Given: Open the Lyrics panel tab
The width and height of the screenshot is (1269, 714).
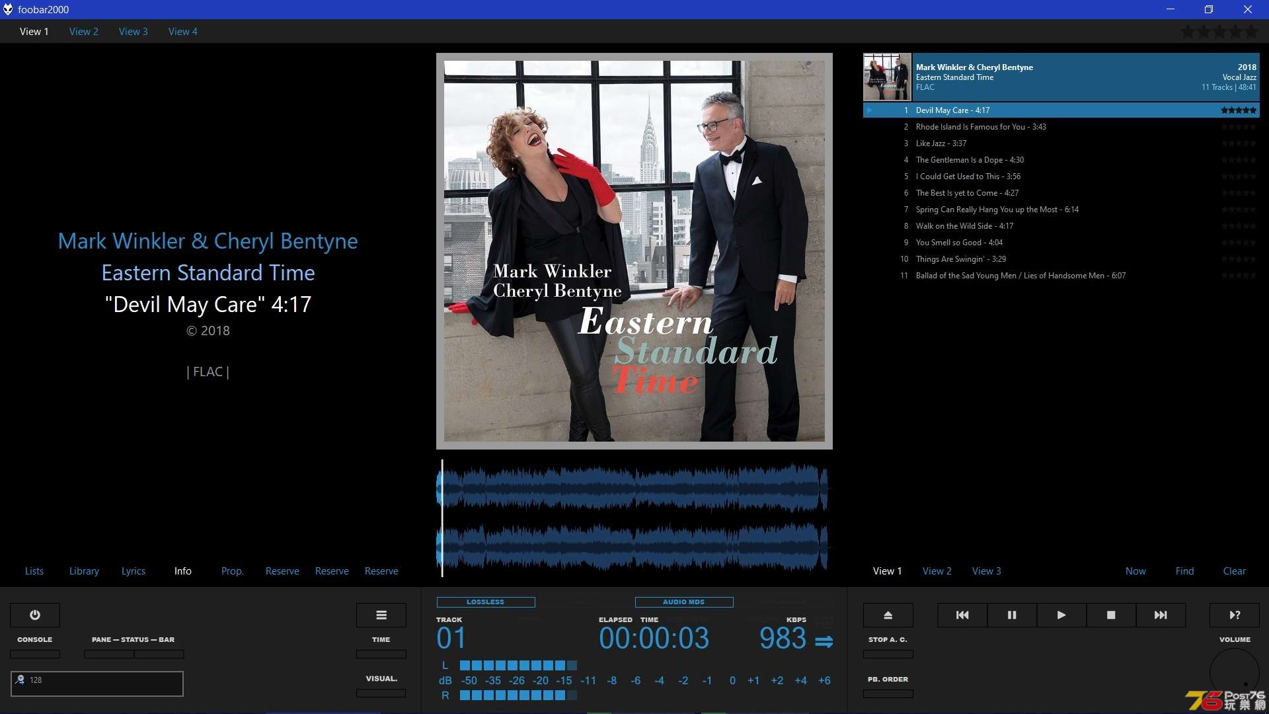Looking at the screenshot, I should pyautogui.click(x=134, y=571).
